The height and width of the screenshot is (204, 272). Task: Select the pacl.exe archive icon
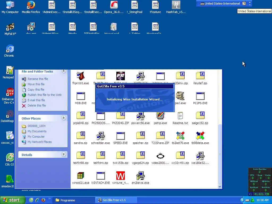180,96
